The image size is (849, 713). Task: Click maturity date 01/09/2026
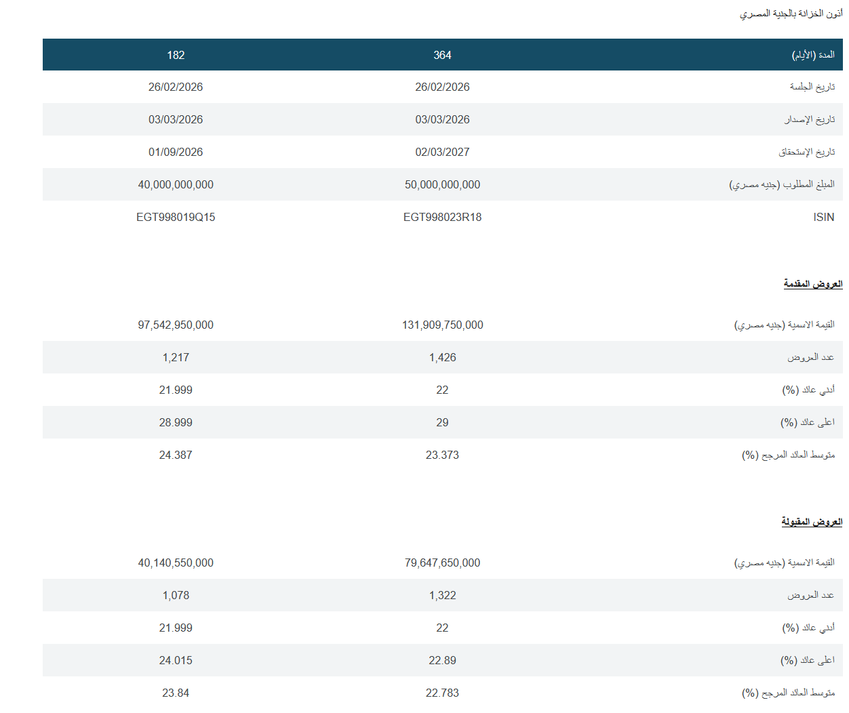(x=176, y=152)
